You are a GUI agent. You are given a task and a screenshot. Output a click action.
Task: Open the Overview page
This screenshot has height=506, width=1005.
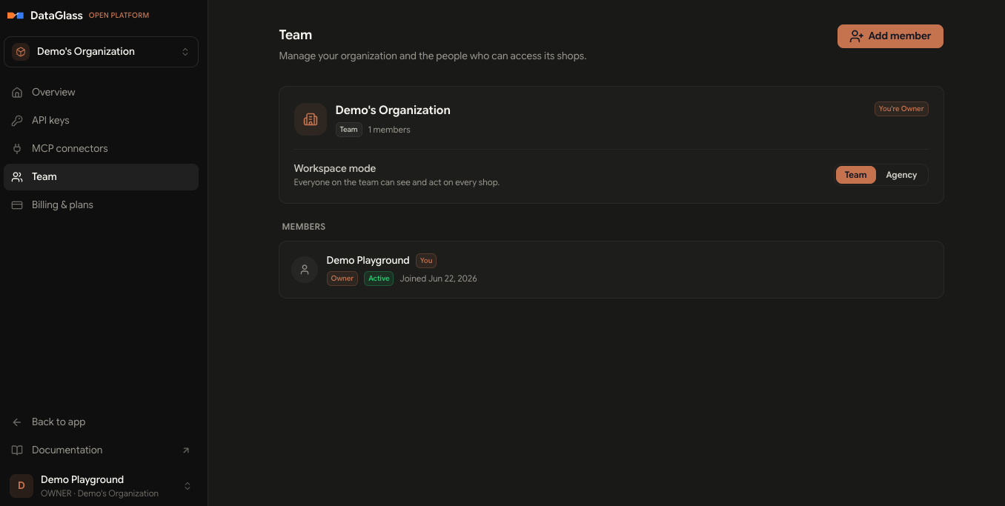pos(102,93)
